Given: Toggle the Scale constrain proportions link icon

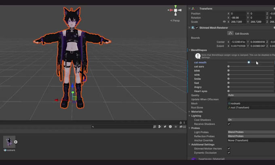Looking at the screenshot, I should tap(224, 21).
